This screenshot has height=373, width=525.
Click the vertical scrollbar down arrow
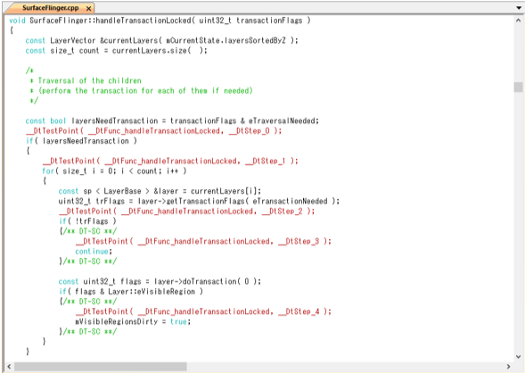coord(518,357)
